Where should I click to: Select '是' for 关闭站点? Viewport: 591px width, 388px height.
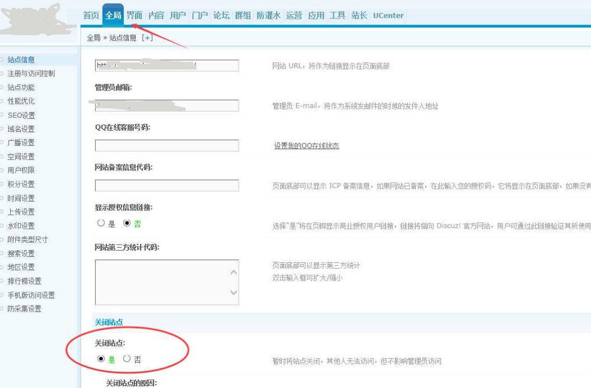pos(101,359)
